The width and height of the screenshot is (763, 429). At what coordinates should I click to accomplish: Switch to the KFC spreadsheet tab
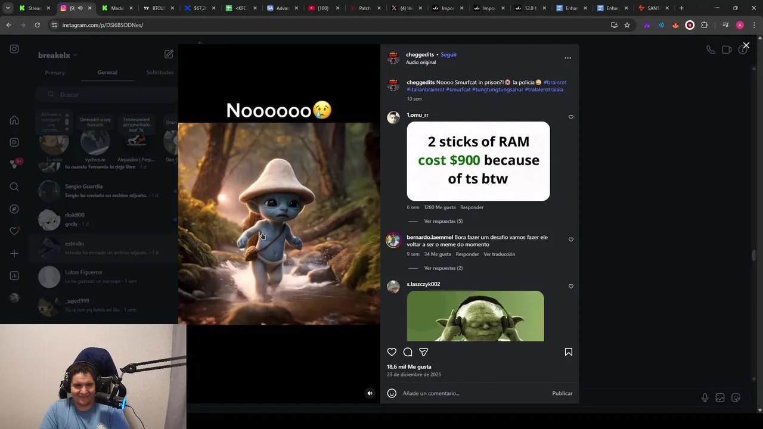(240, 8)
